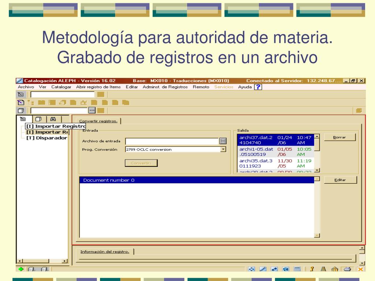Switch to the binoculars search tab

(x=53, y=119)
